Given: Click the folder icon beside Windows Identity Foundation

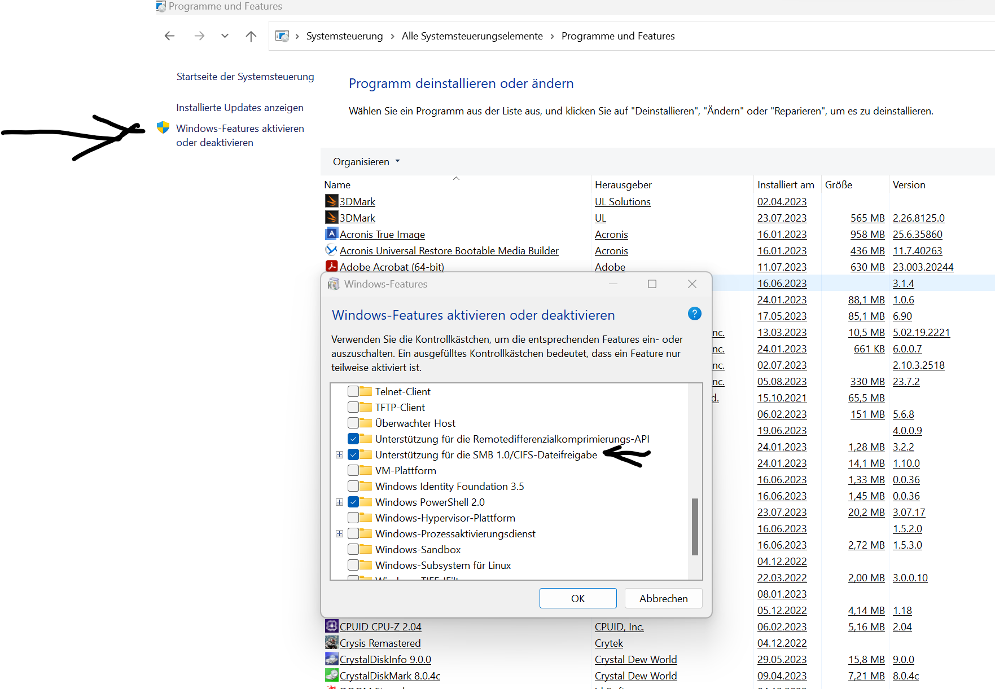Looking at the screenshot, I should click(x=366, y=486).
